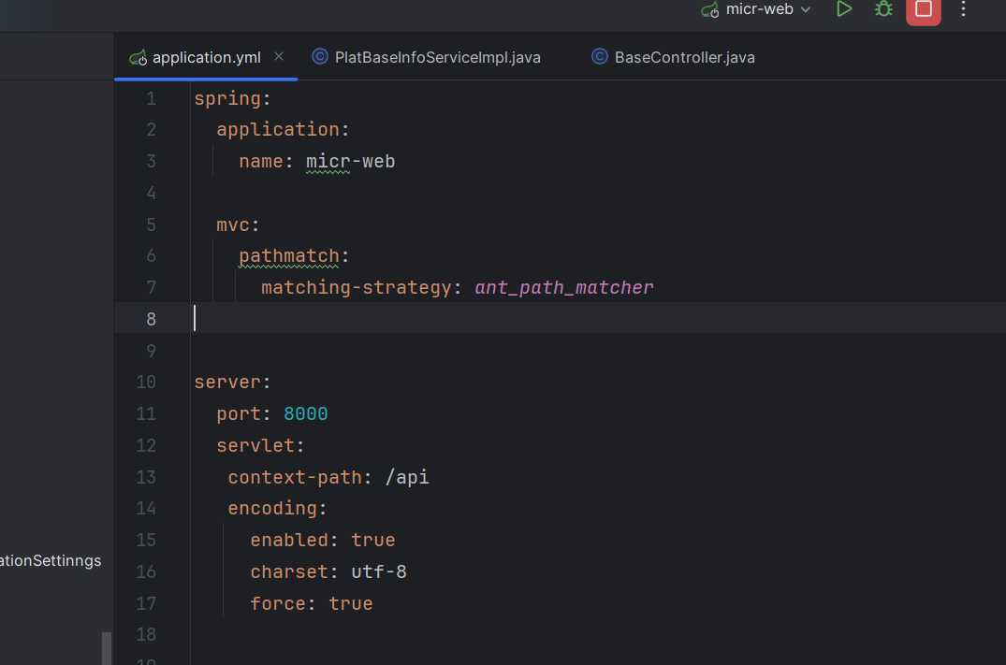The height and width of the screenshot is (665, 1006).
Task: Click the class icon on PlatBaseInfoServiceImpl.java tab
Action: point(319,57)
